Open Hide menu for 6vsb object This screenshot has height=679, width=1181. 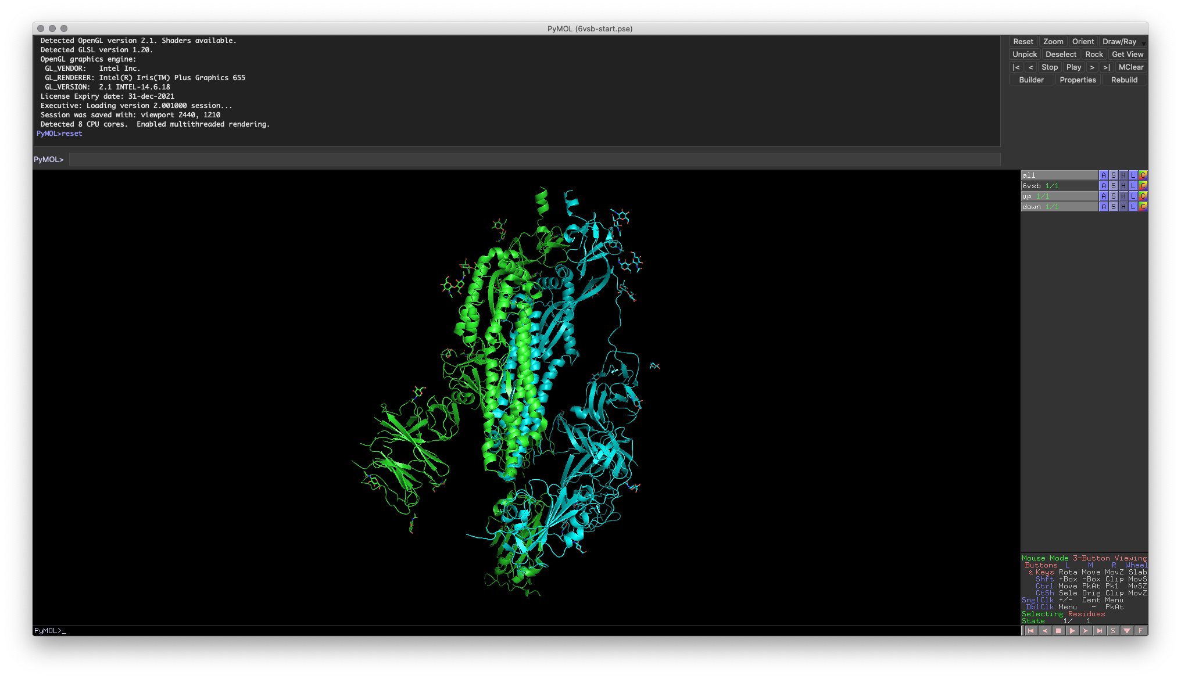click(1123, 186)
